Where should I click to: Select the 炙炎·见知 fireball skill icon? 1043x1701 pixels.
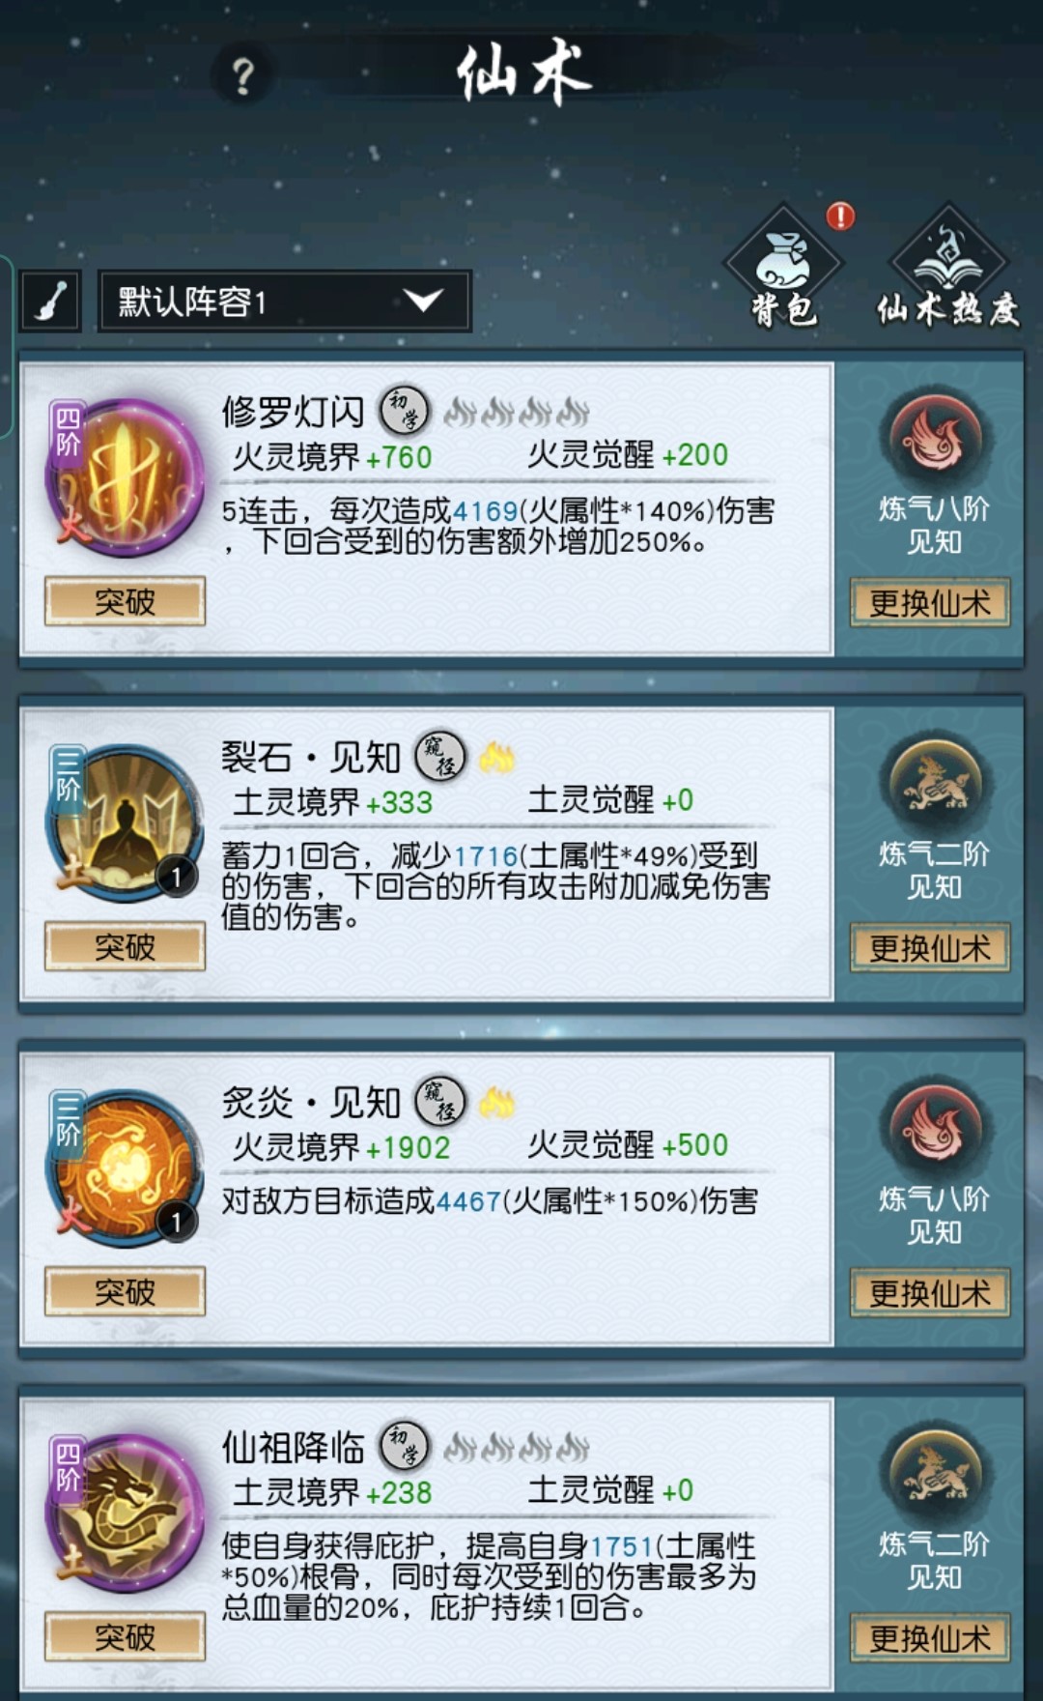point(125,1168)
